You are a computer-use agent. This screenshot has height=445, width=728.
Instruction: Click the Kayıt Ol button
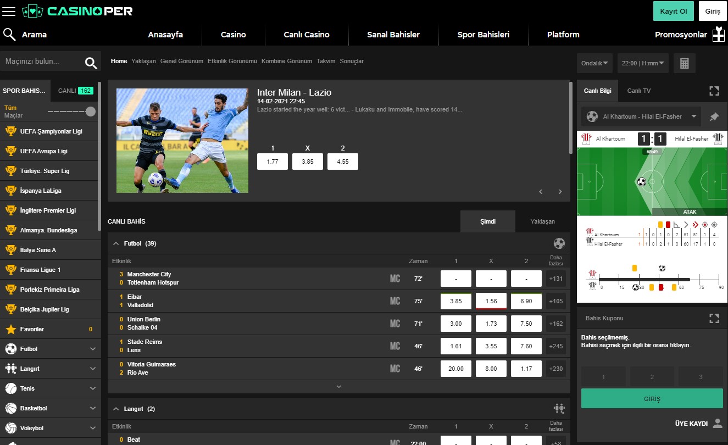674,11
